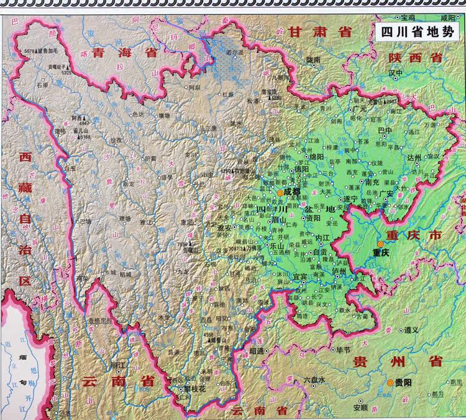Screen dimensions: 466x420
Task: Click the 雀儿山 6168 peak triangle
Action: tap(80, 137)
